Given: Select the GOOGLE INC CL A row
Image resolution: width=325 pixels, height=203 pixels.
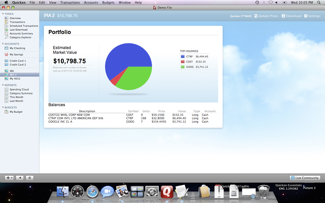Looking at the screenshot, I should [x=133, y=121].
